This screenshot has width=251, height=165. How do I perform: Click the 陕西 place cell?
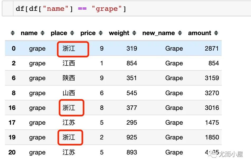point(69,78)
